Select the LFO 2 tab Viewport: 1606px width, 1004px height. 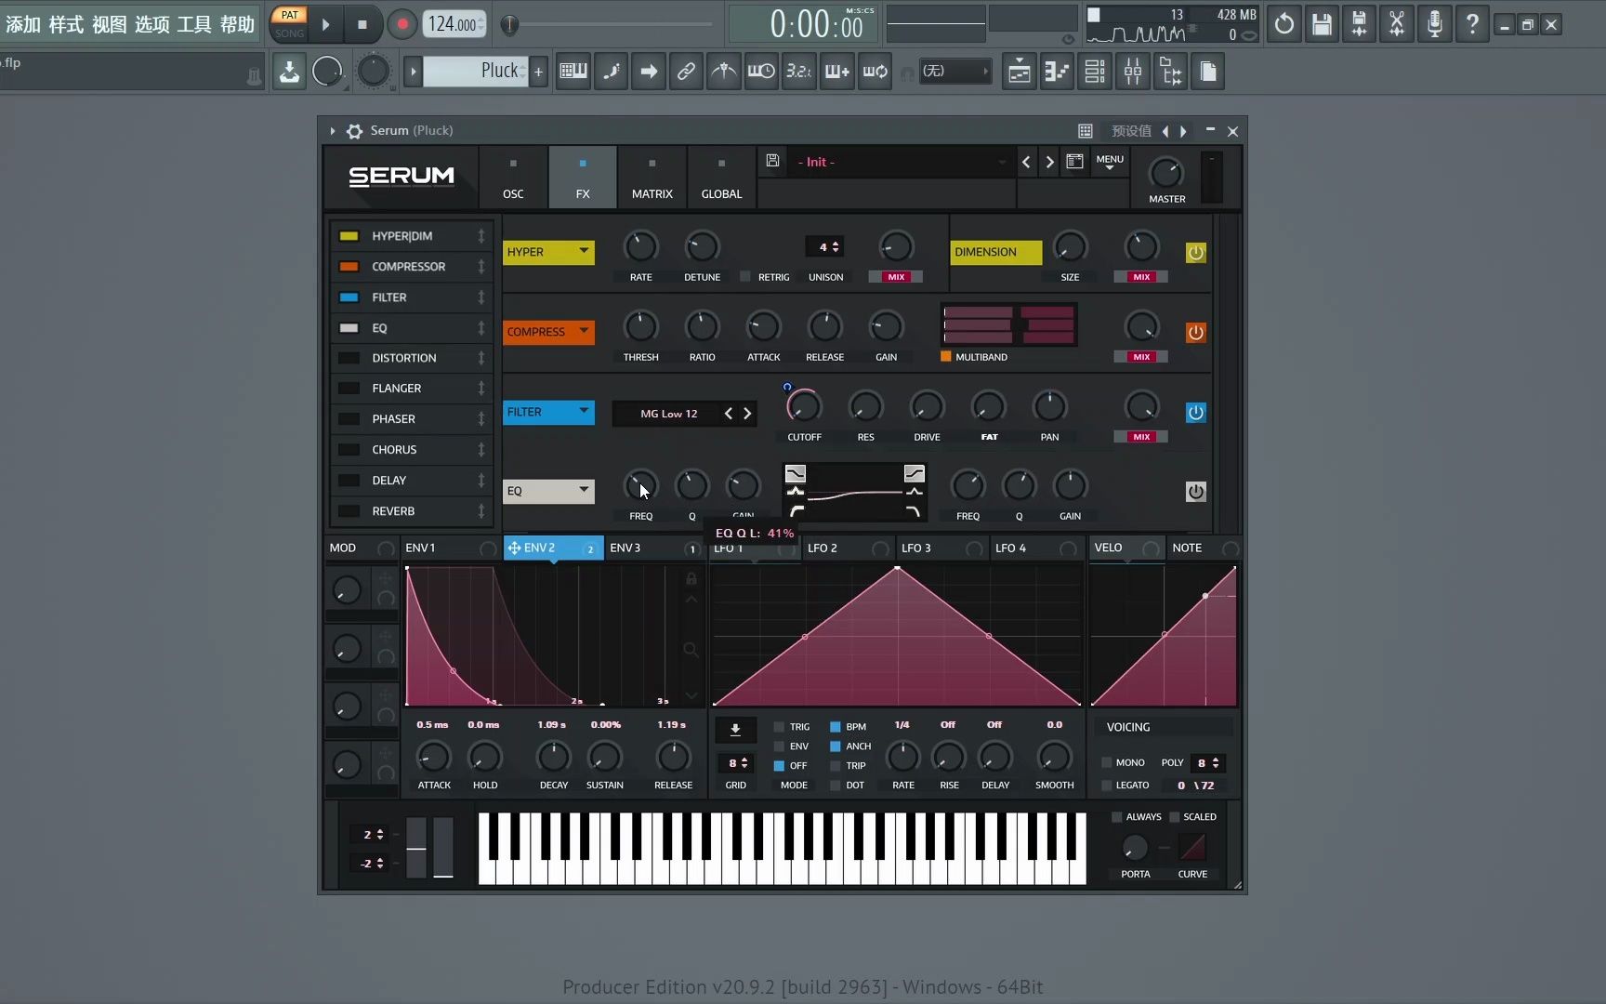coord(847,548)
